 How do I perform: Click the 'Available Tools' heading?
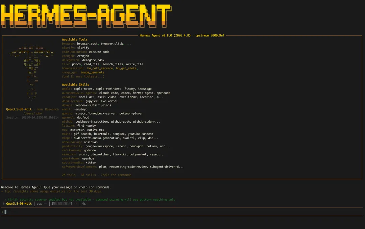[x=75, y=40]
